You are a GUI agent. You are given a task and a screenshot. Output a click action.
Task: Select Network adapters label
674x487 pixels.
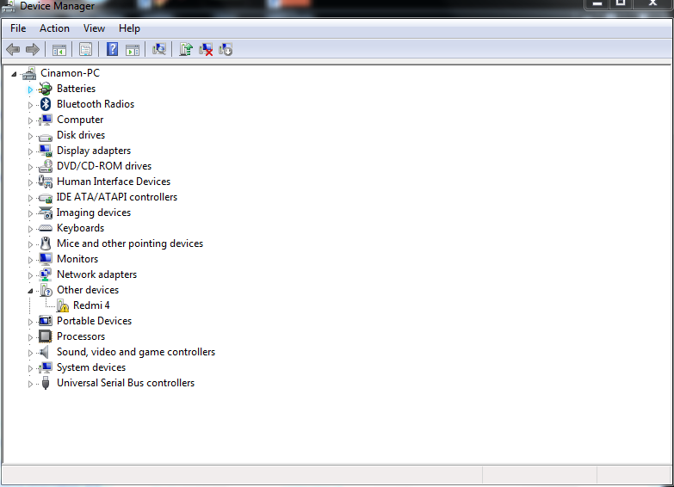click(96, 274)
